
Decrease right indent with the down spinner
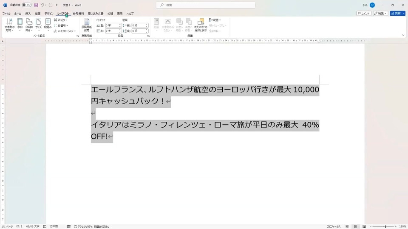click(120, 32)
